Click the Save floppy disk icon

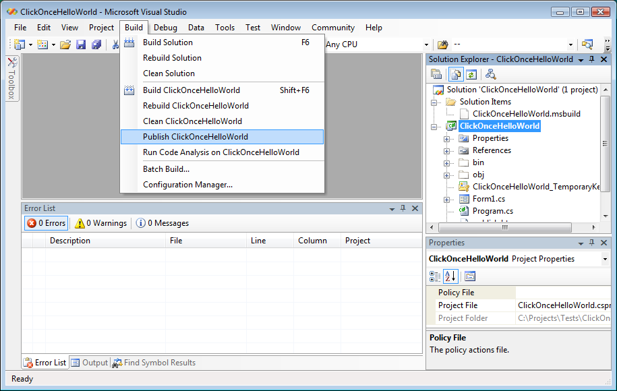81,44
